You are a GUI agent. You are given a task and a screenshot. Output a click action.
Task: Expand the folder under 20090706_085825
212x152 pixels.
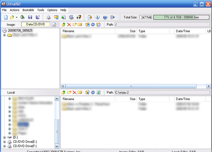4,35
